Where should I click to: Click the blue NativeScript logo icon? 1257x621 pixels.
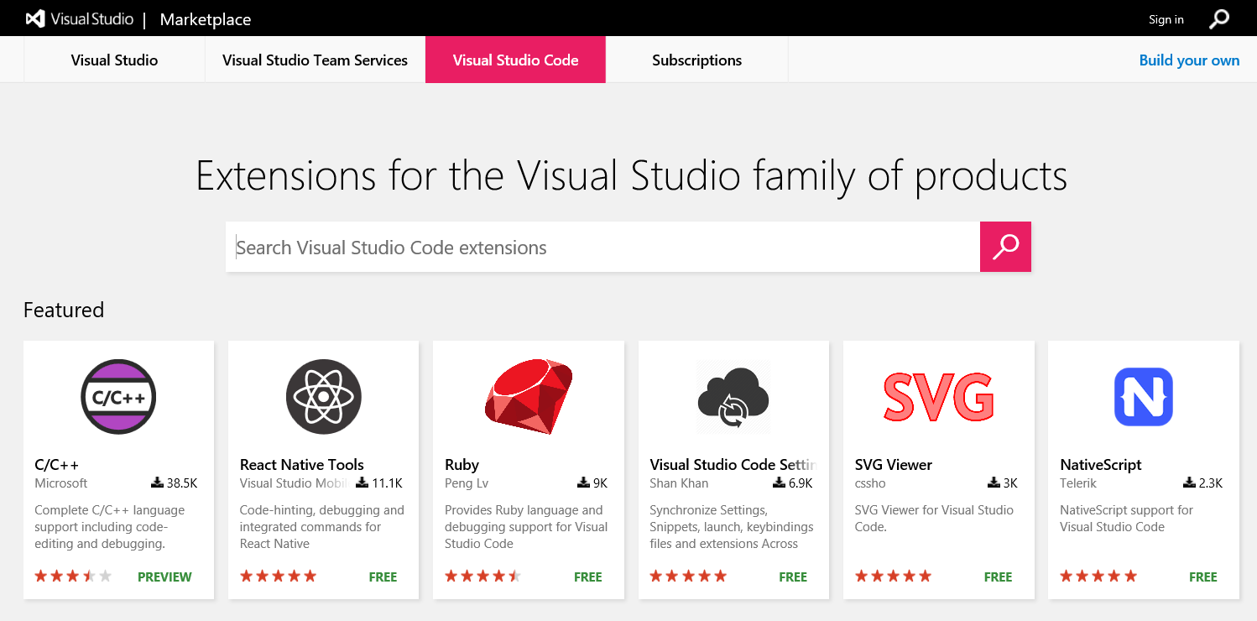[1143, 397]
